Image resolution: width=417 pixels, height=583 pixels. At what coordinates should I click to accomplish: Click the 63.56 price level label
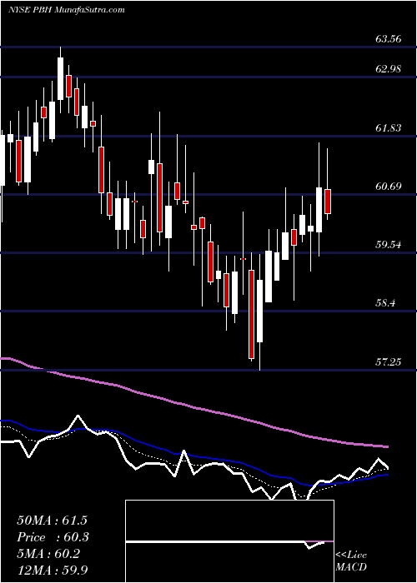[x=389, y=39]
